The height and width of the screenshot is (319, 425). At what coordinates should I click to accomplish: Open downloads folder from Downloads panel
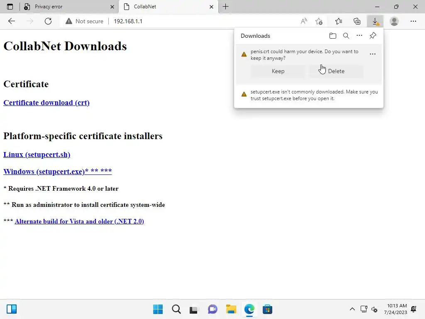pos(332,36)
